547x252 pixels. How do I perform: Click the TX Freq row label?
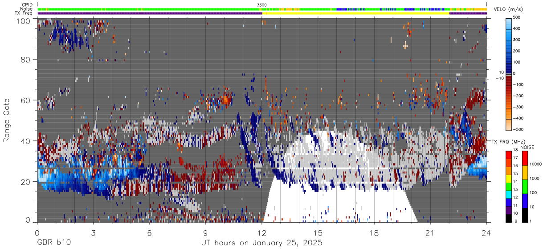pos(24,13)
